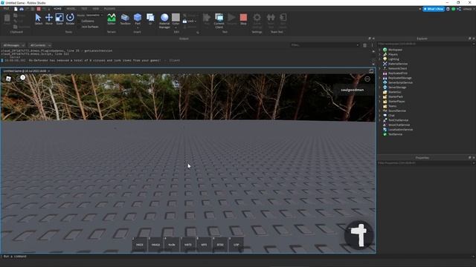The width and height of the screenshot is (476, 267).
Task: Maximize the viewport with corner icon
Action: pyautogui.click(x=371, y=71)
